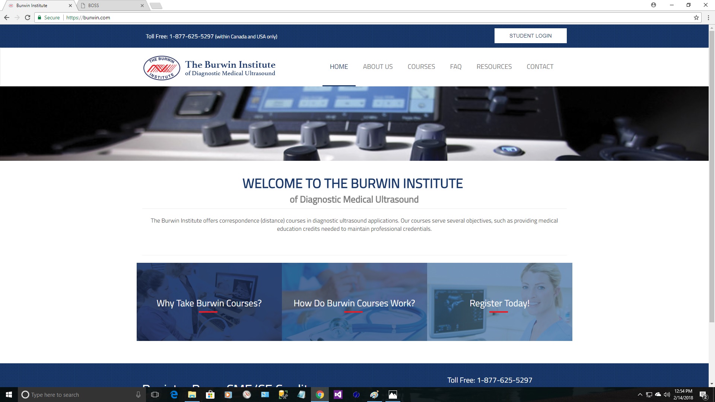Go to HOME in navigation
This screenshot has width=715, height=402.
339,67
